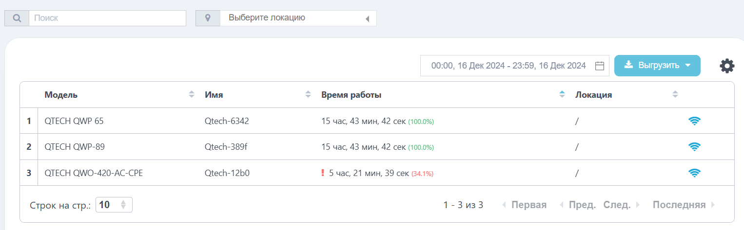Open table settings gear icon
Image resolution: width=744 pixels, height=230 pixels.
727,66
